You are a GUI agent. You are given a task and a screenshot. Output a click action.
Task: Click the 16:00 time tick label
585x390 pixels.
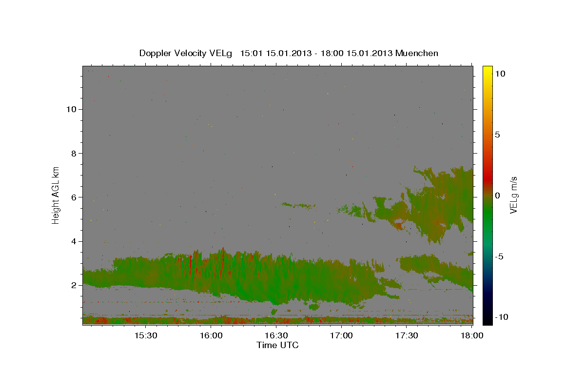[211, 335]
